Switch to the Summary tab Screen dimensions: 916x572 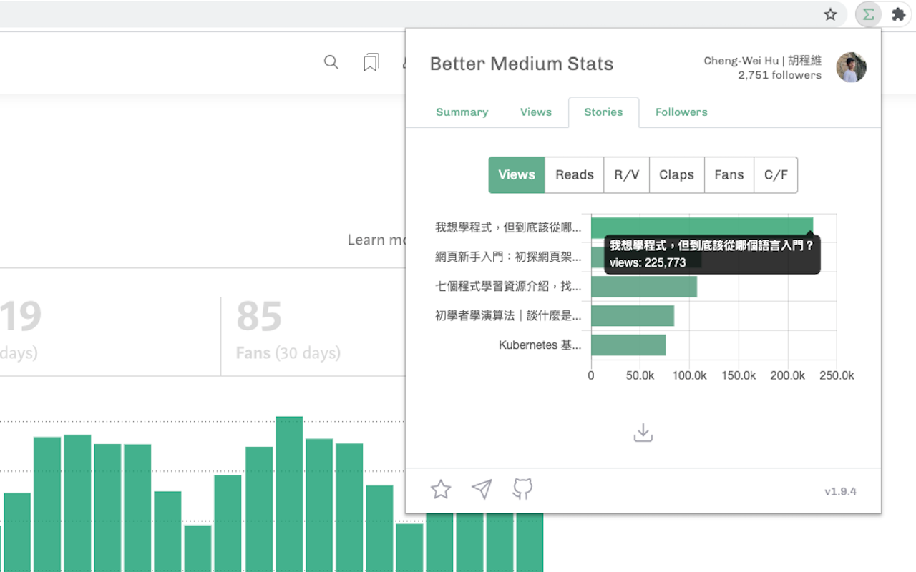[462, 112]
